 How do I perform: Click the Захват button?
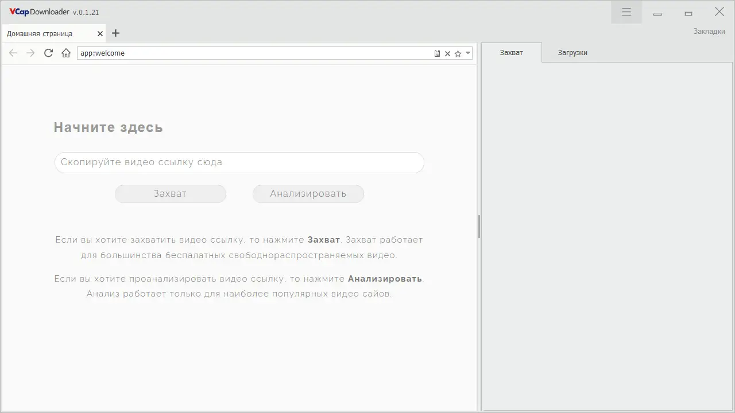[171, 194]
